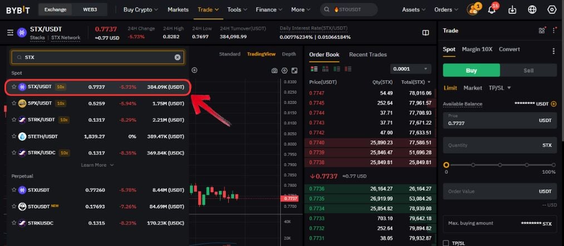Favorite the STRKUSDC perpetual star
The width and height of the screenshot is (564, 246).
(14, 223)
